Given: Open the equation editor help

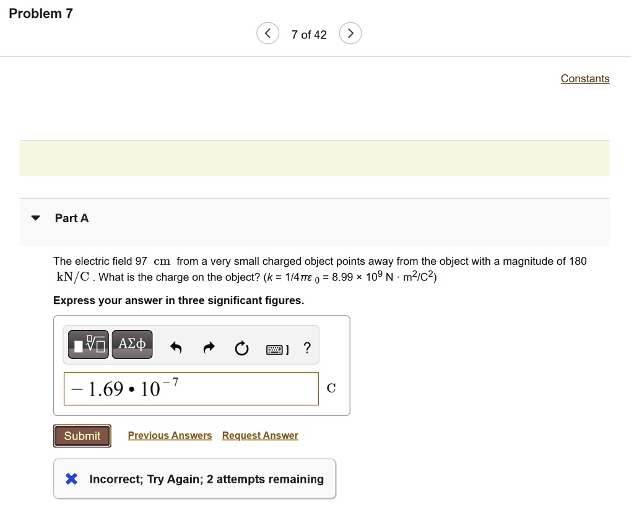Looking at the screenshot, I should coord(306,348).
